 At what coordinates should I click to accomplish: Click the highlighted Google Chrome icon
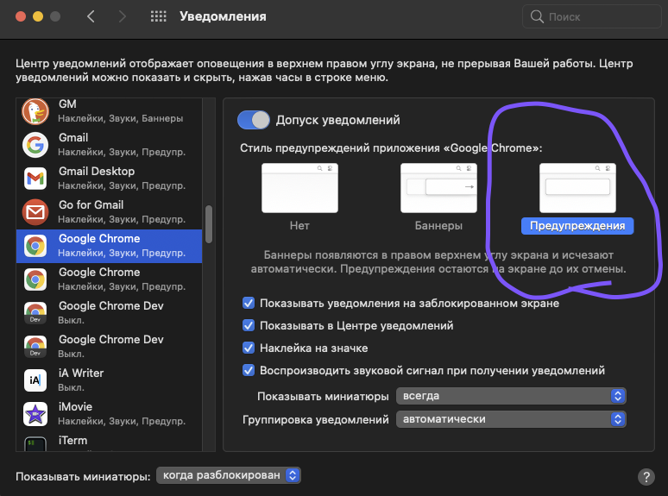pos(35,246)
